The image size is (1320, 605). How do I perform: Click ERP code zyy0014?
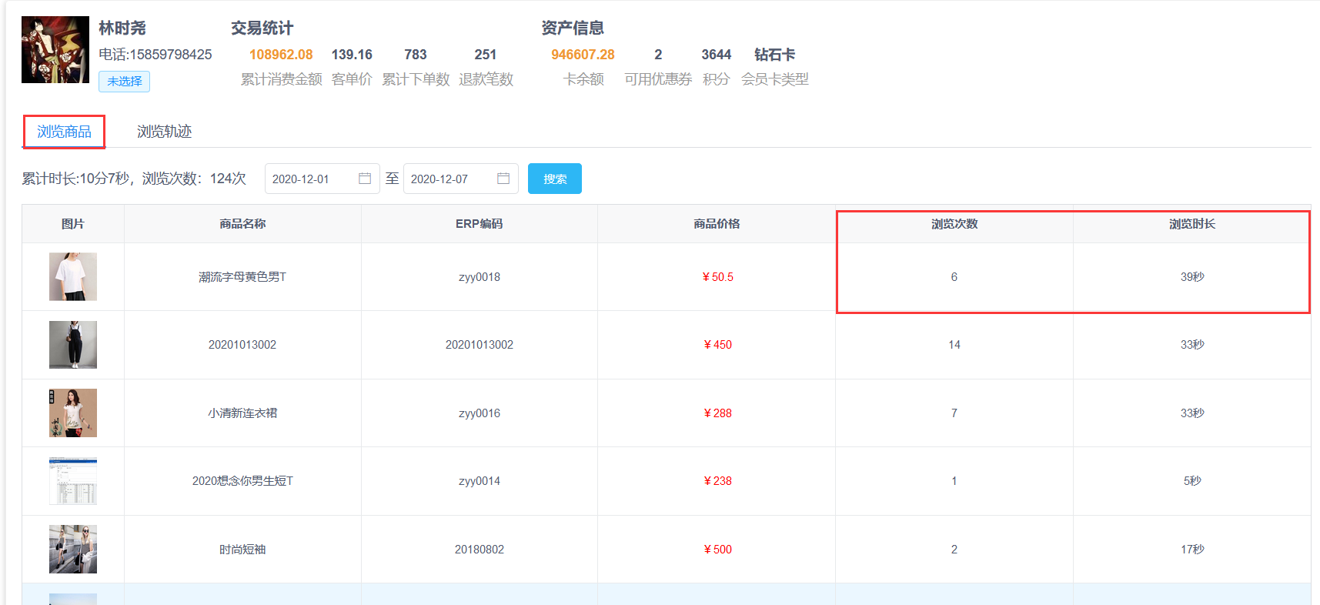coord(480,481)
